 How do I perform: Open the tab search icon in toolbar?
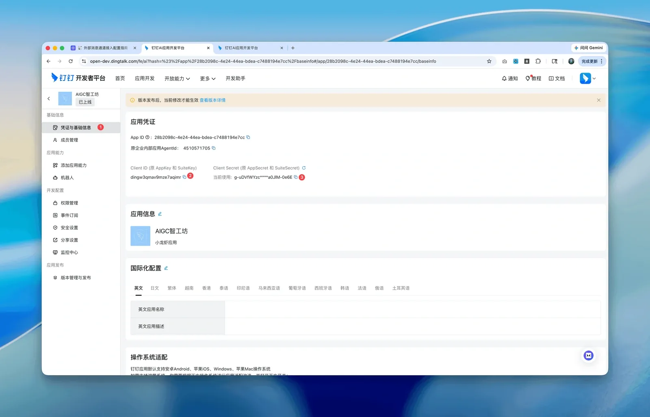click(x=555, y=61)
